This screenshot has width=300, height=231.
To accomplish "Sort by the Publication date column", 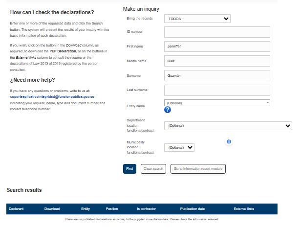I will pyautogui.click(x=193, y=209).
